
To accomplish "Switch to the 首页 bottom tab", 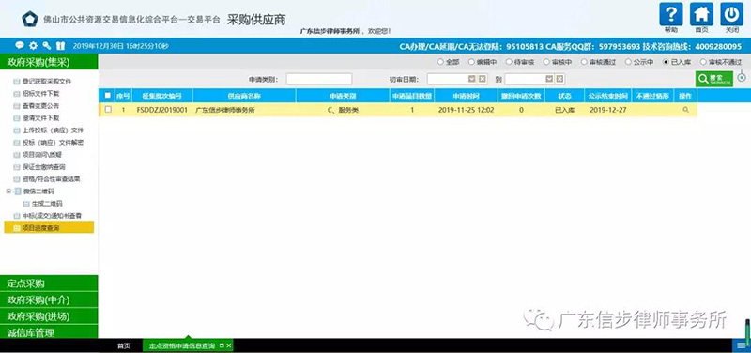I will [124, 345].
